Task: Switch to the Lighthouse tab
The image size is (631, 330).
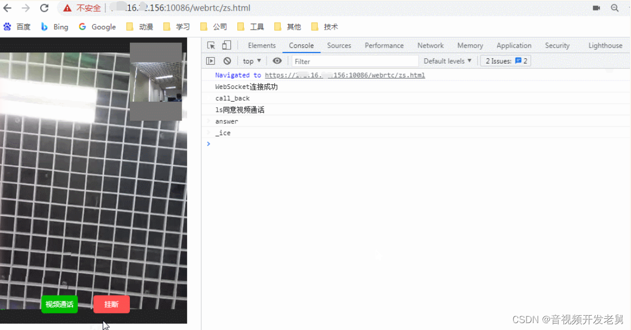Action: [605, 46]
